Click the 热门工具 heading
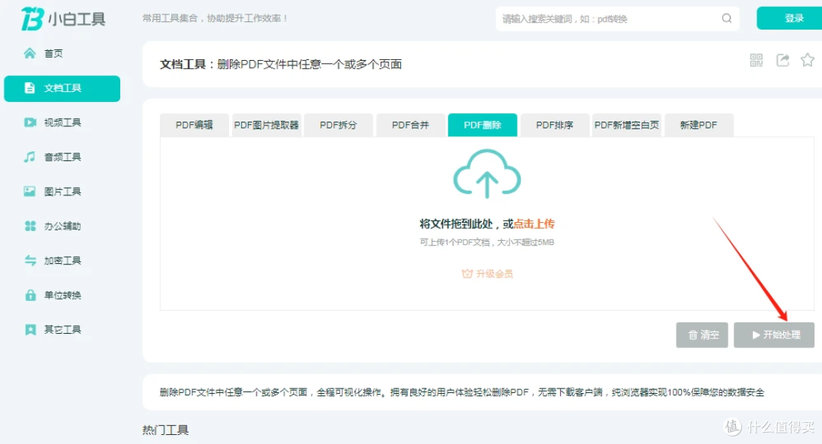The image size is (822, 444). (166, 430)
